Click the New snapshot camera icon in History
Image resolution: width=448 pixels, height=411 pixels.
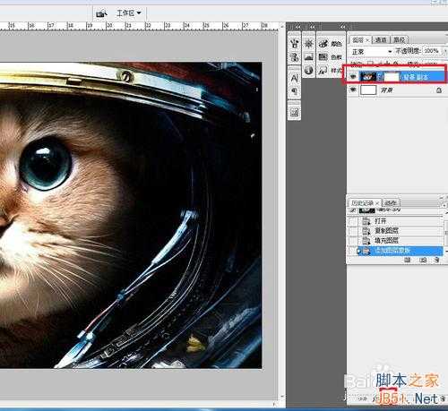coord(423,260)
